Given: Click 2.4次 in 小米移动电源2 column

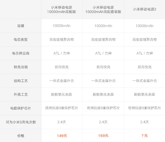Looking at the screenshot, I should pyautogui.click(x=145, y=122).
